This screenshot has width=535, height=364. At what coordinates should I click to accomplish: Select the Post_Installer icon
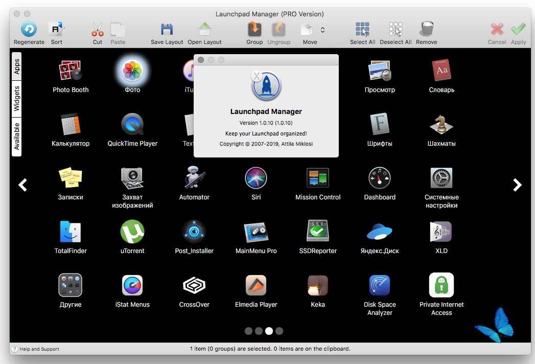pyautogui.click(x=194, y=232)
